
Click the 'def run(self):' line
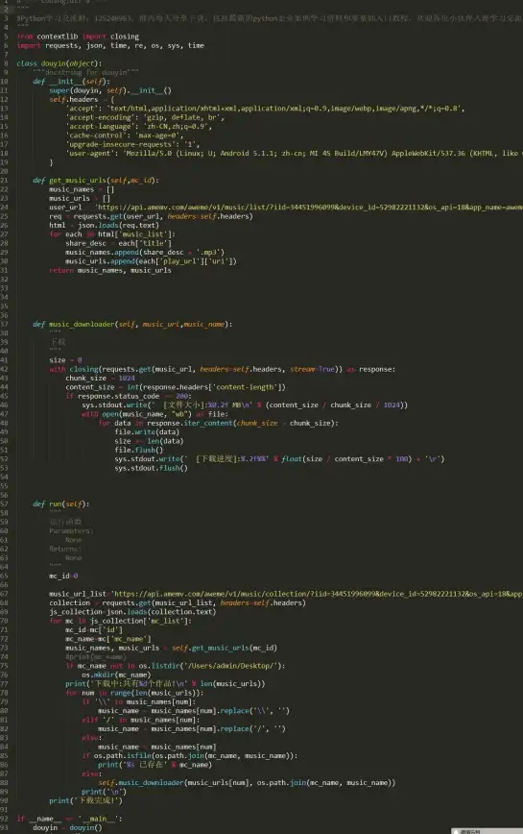(61, 503)
